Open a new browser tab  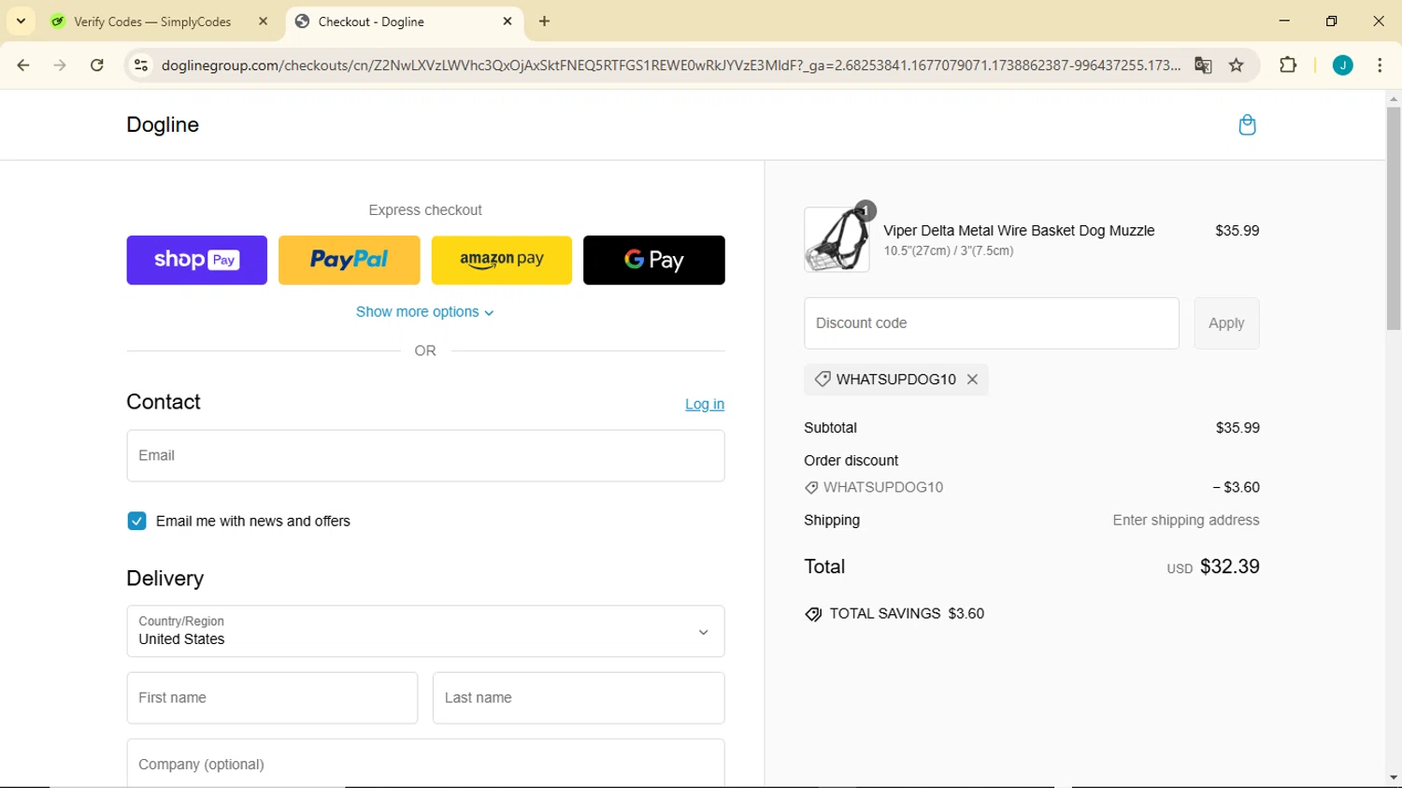tap(545, 21)
